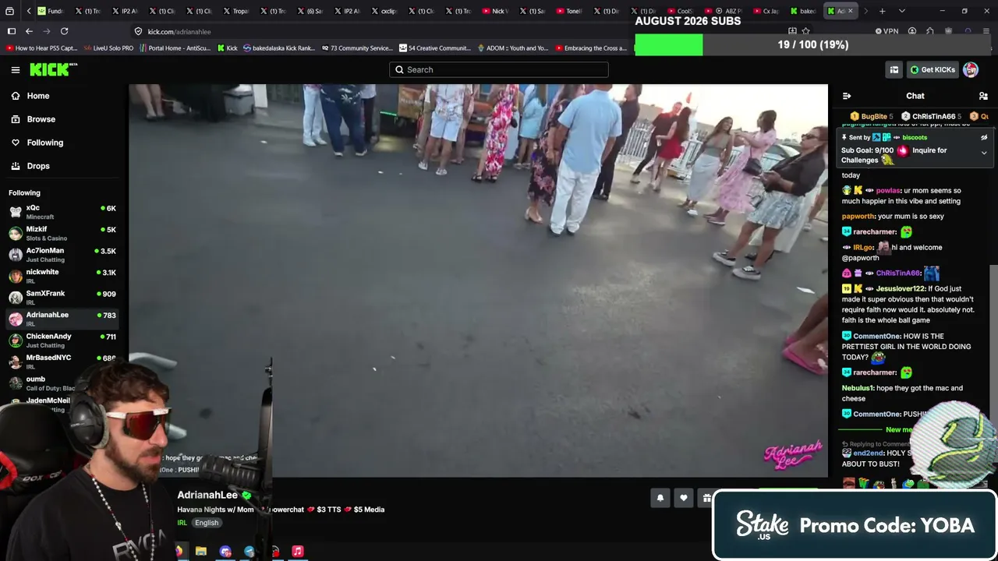Screen dimensions: 998x561
Task: Close the active Kick browser tab
Action: (x=851, y=11)
